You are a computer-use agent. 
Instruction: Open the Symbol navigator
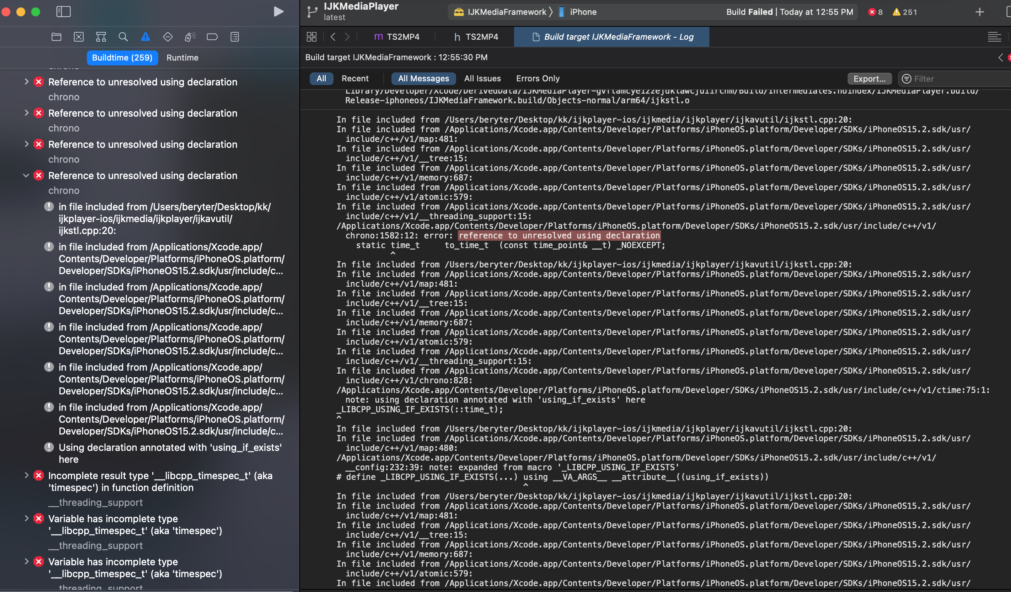pos(101,36)
